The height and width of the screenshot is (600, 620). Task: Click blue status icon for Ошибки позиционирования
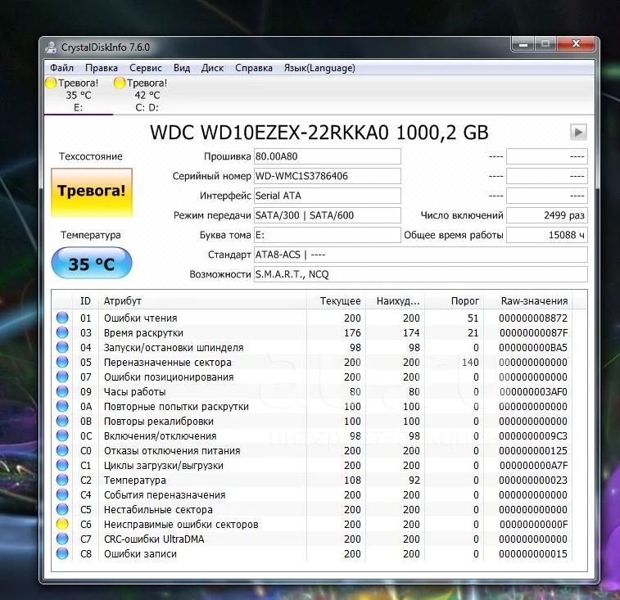(62, 377)
